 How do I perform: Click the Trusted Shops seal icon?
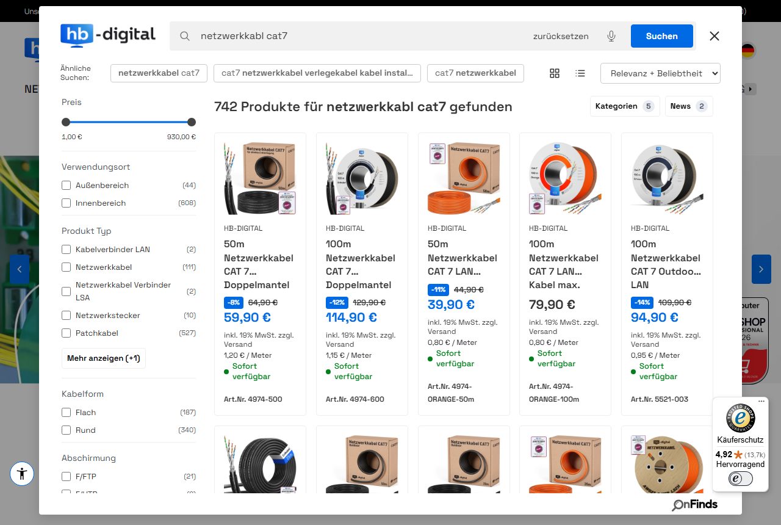click(x=740, y=418)
